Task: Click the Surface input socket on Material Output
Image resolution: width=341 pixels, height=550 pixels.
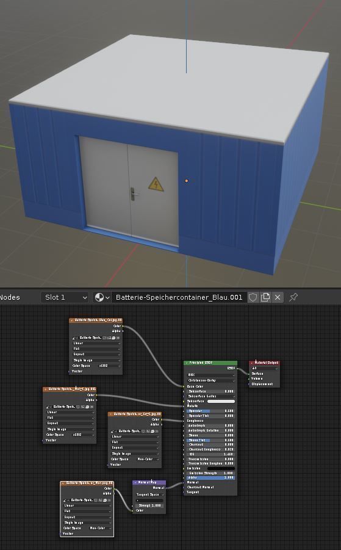Action: click(249, 374)
